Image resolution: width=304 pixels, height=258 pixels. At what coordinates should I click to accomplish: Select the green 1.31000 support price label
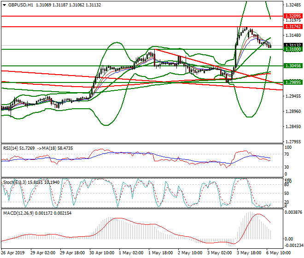(x=293, y=49)
